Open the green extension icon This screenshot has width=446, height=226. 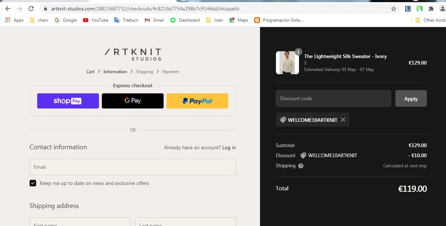click(420, 9)
